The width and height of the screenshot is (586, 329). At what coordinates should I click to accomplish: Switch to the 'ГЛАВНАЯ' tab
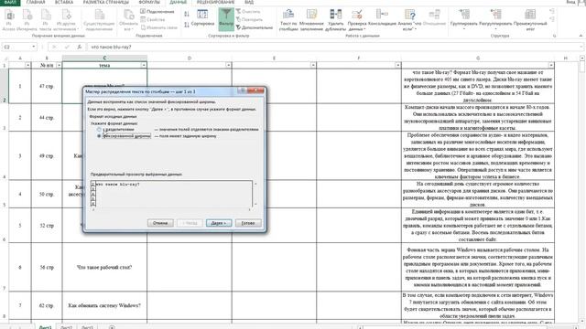point(36,2)
